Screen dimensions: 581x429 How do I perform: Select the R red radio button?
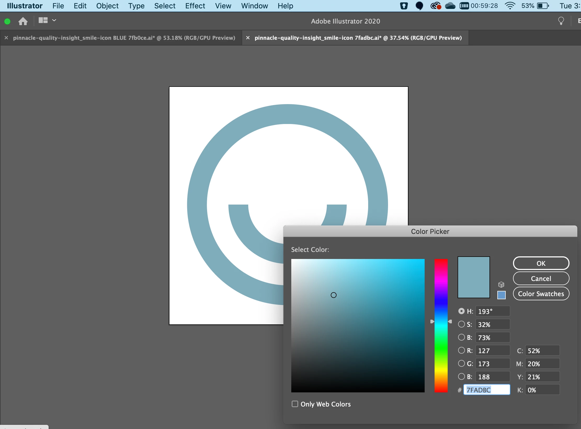coord(462,351)
